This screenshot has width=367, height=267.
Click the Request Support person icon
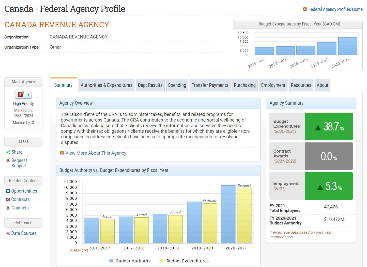[x=8, y=161]
